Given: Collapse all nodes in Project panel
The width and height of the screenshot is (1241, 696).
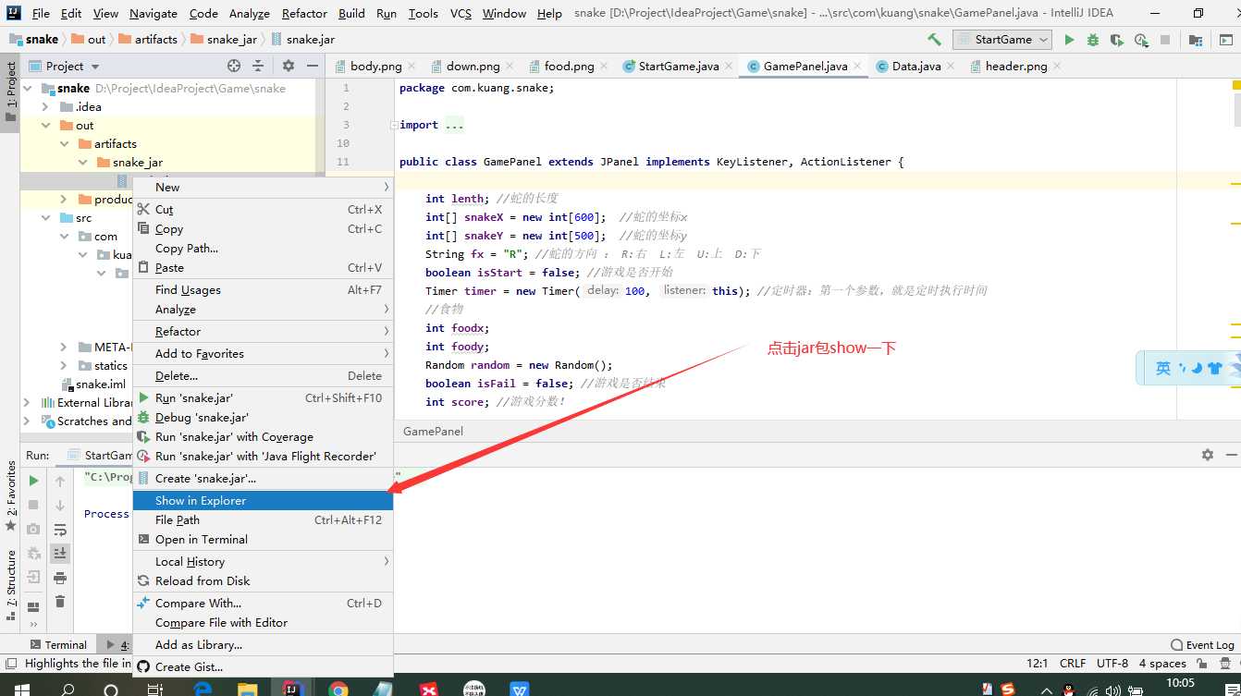Looking at the screenshot, I should coord(258,66).
